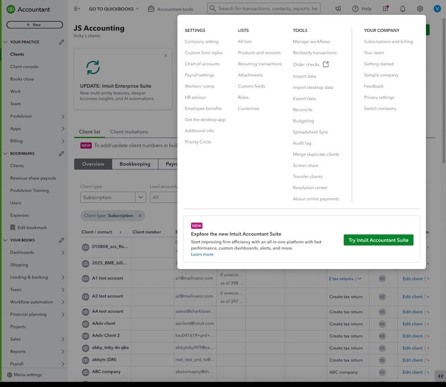Select Chart of accounts in SETTINGS menu

202,63
